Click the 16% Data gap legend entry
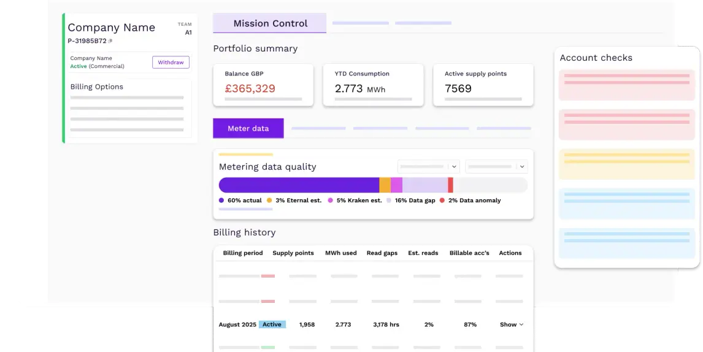703x352 pixels. click(x=410, y=201)
